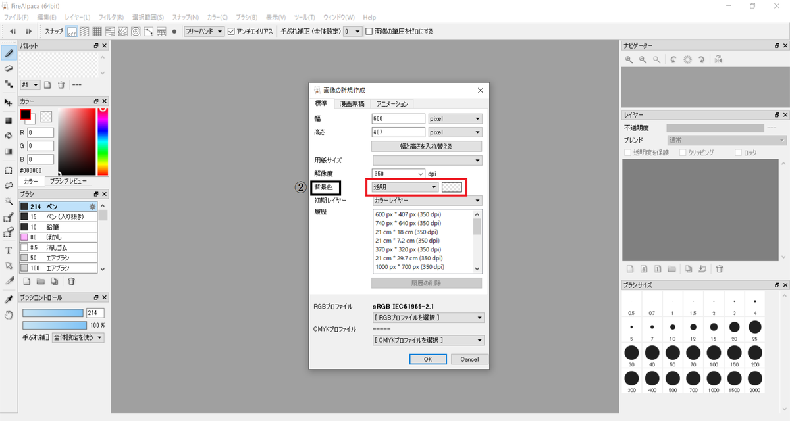Delete brush via trash icon in Brush panel
The image size is (790, 421).
[x=71, y=282]
